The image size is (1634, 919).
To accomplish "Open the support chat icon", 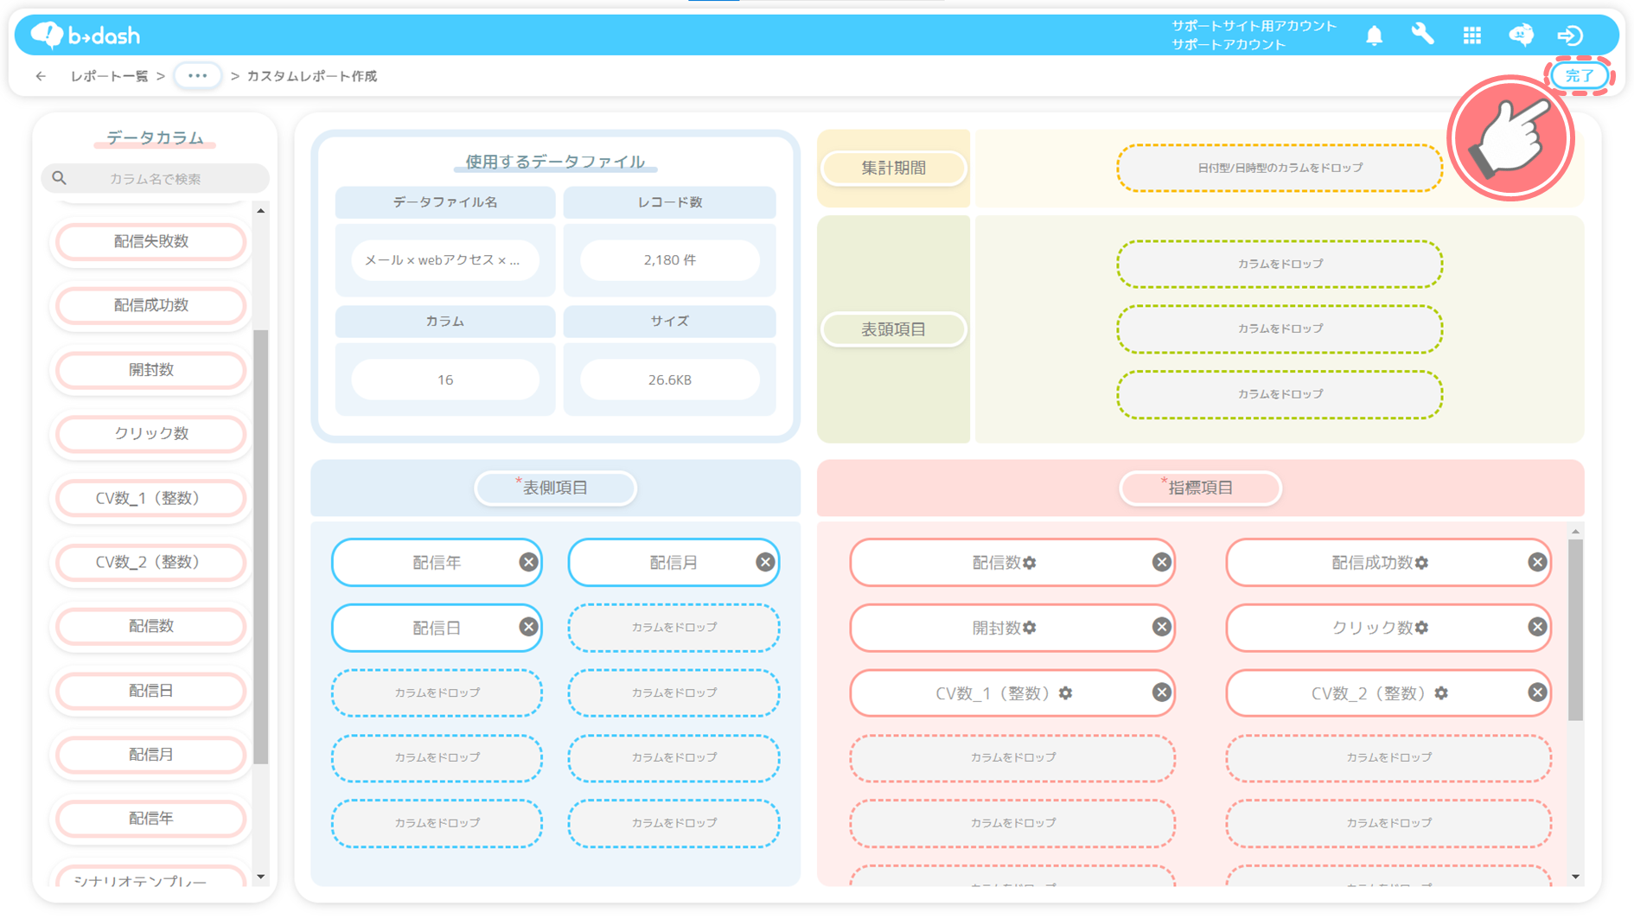I will (x=1521, y=35).
